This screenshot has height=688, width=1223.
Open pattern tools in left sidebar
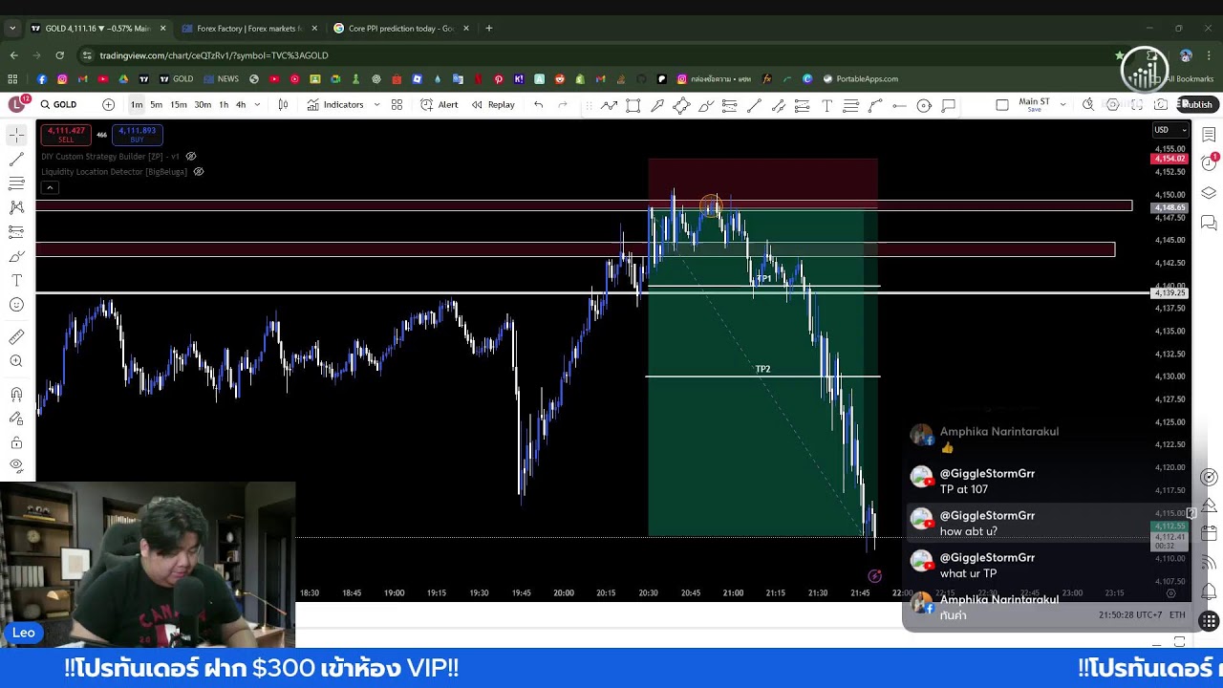(16, 207)
